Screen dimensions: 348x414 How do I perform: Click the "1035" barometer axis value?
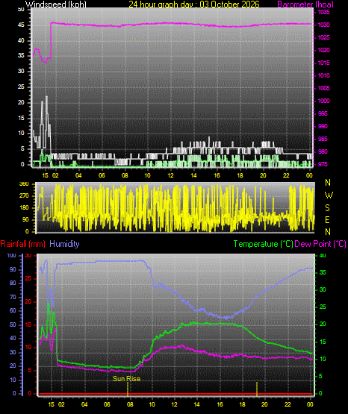point(323,13)
